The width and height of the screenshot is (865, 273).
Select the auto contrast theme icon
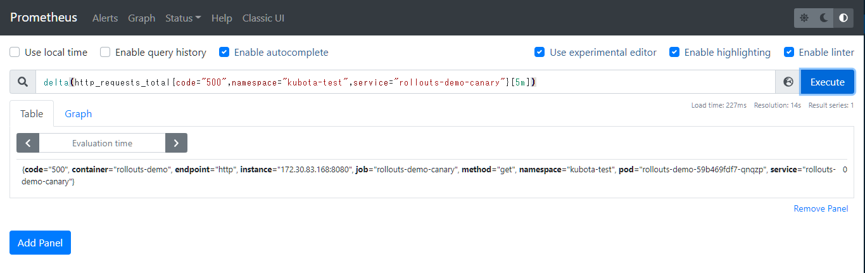[x=843, y=18]
